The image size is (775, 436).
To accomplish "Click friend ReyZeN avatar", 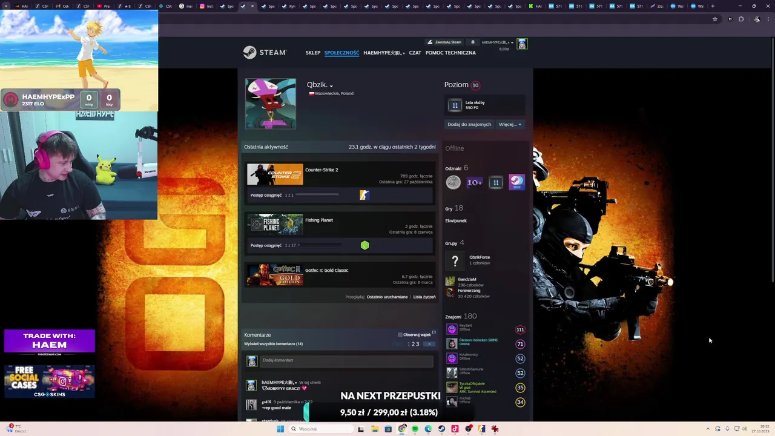I will point(452,329).
